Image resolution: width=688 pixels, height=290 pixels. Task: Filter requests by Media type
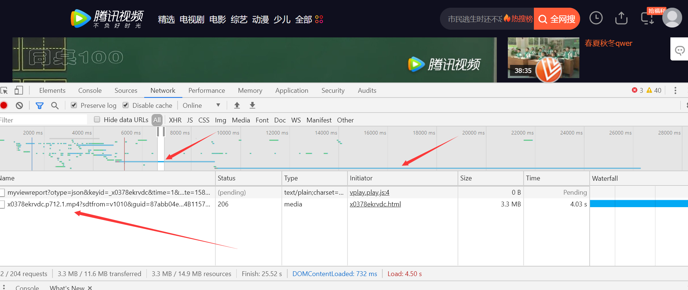[x=241, y=120]
